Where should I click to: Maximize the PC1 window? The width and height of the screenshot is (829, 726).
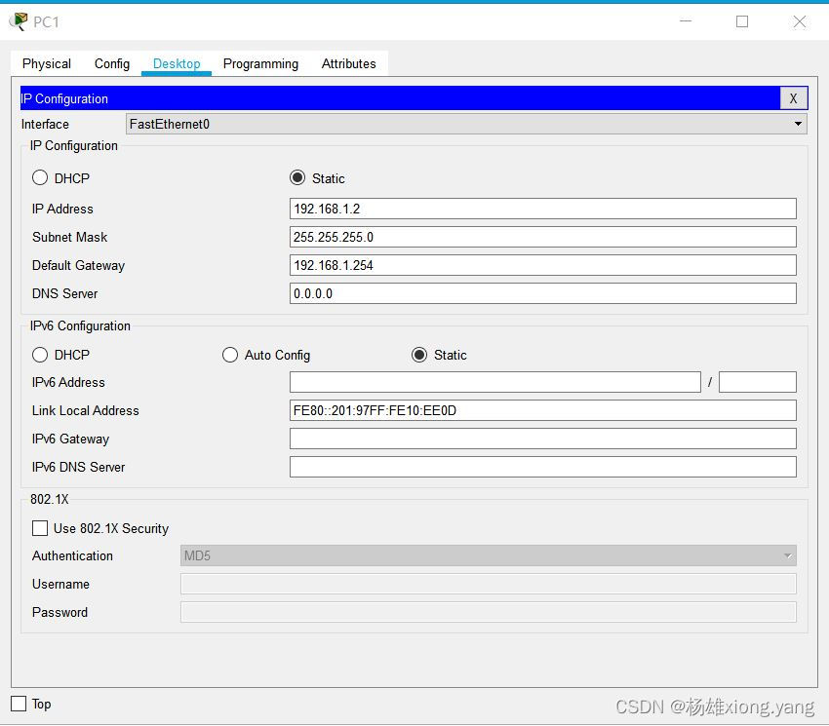742,21
